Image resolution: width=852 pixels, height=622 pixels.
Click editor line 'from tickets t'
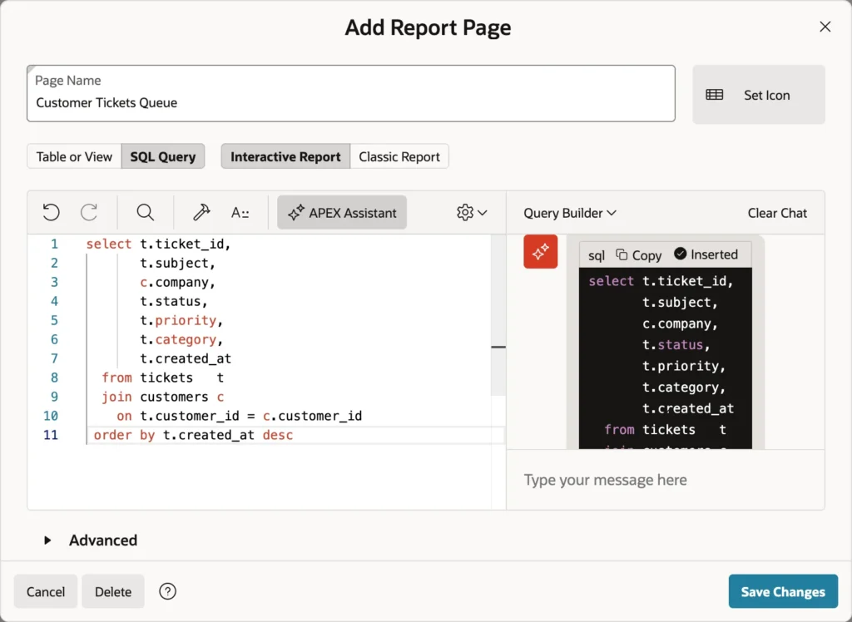click(x=162, y=378)
